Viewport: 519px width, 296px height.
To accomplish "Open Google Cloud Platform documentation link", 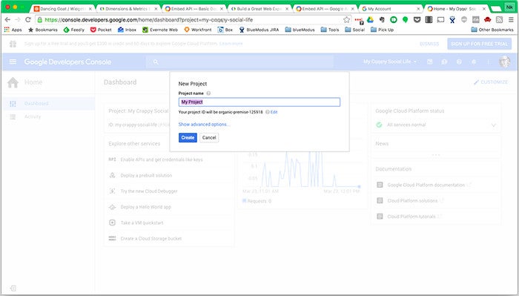I will (426, 185).
